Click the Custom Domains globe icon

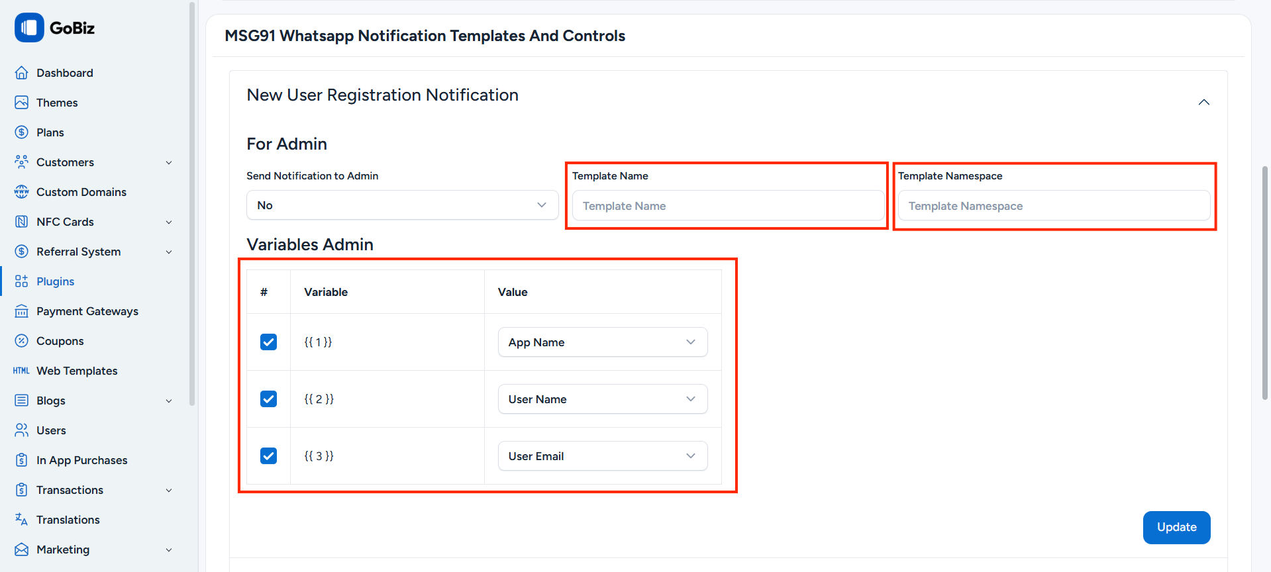pos(22,192)
